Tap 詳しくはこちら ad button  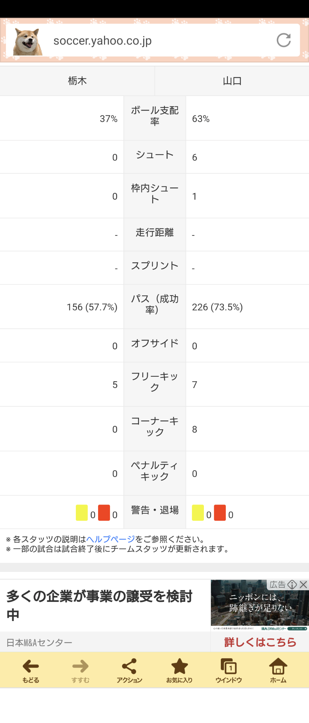click(260, 642)
